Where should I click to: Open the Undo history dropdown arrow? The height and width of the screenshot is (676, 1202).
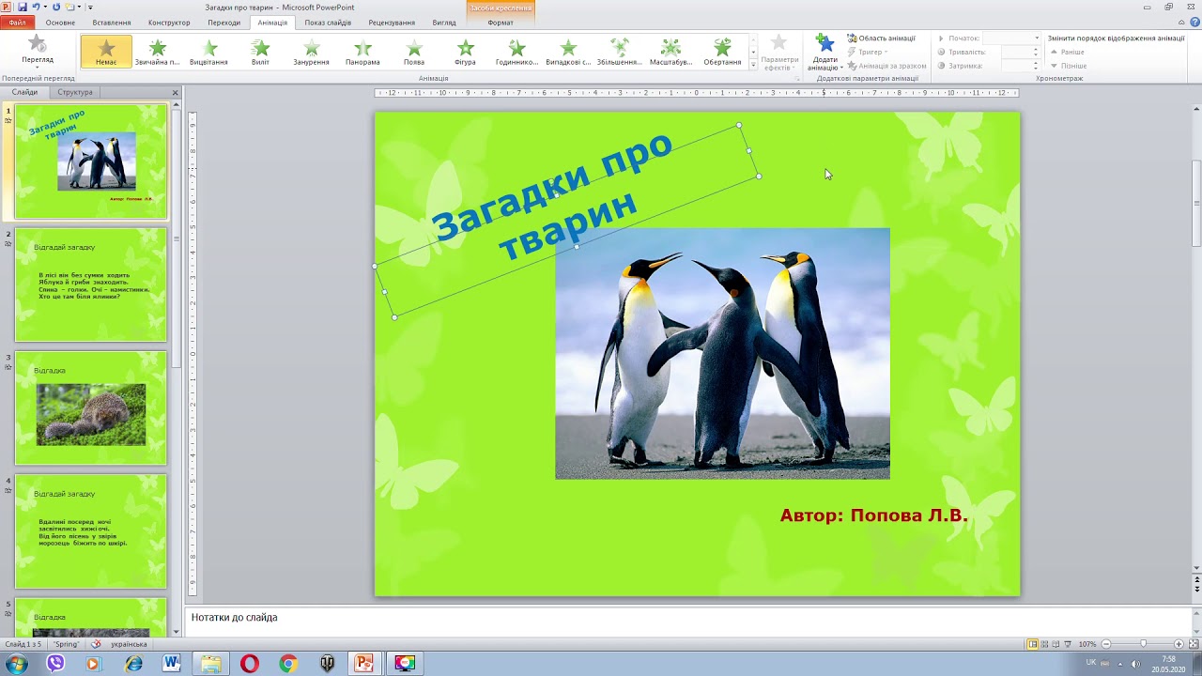pyautogui.click(x=44, y=7)
